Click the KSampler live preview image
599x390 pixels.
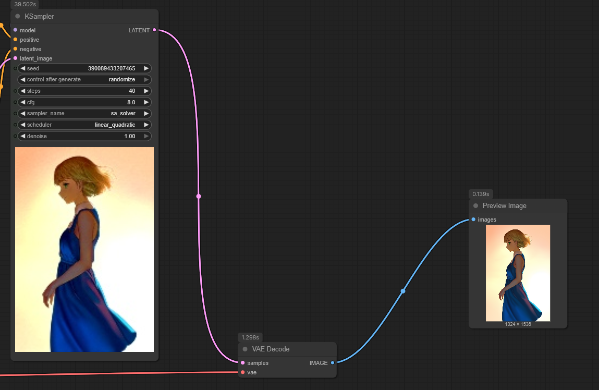coord(84,249)
